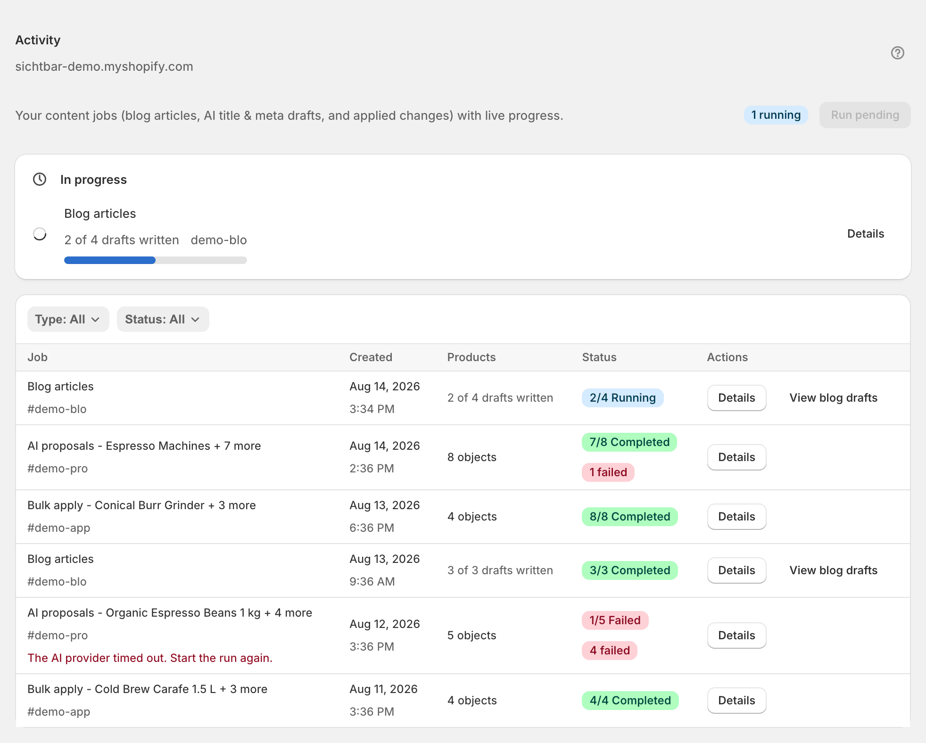This screenshot has width=926, height=743.
Task: Select the Bulk apply - Cold Brew Carafe job name
Action: [147, 689]
